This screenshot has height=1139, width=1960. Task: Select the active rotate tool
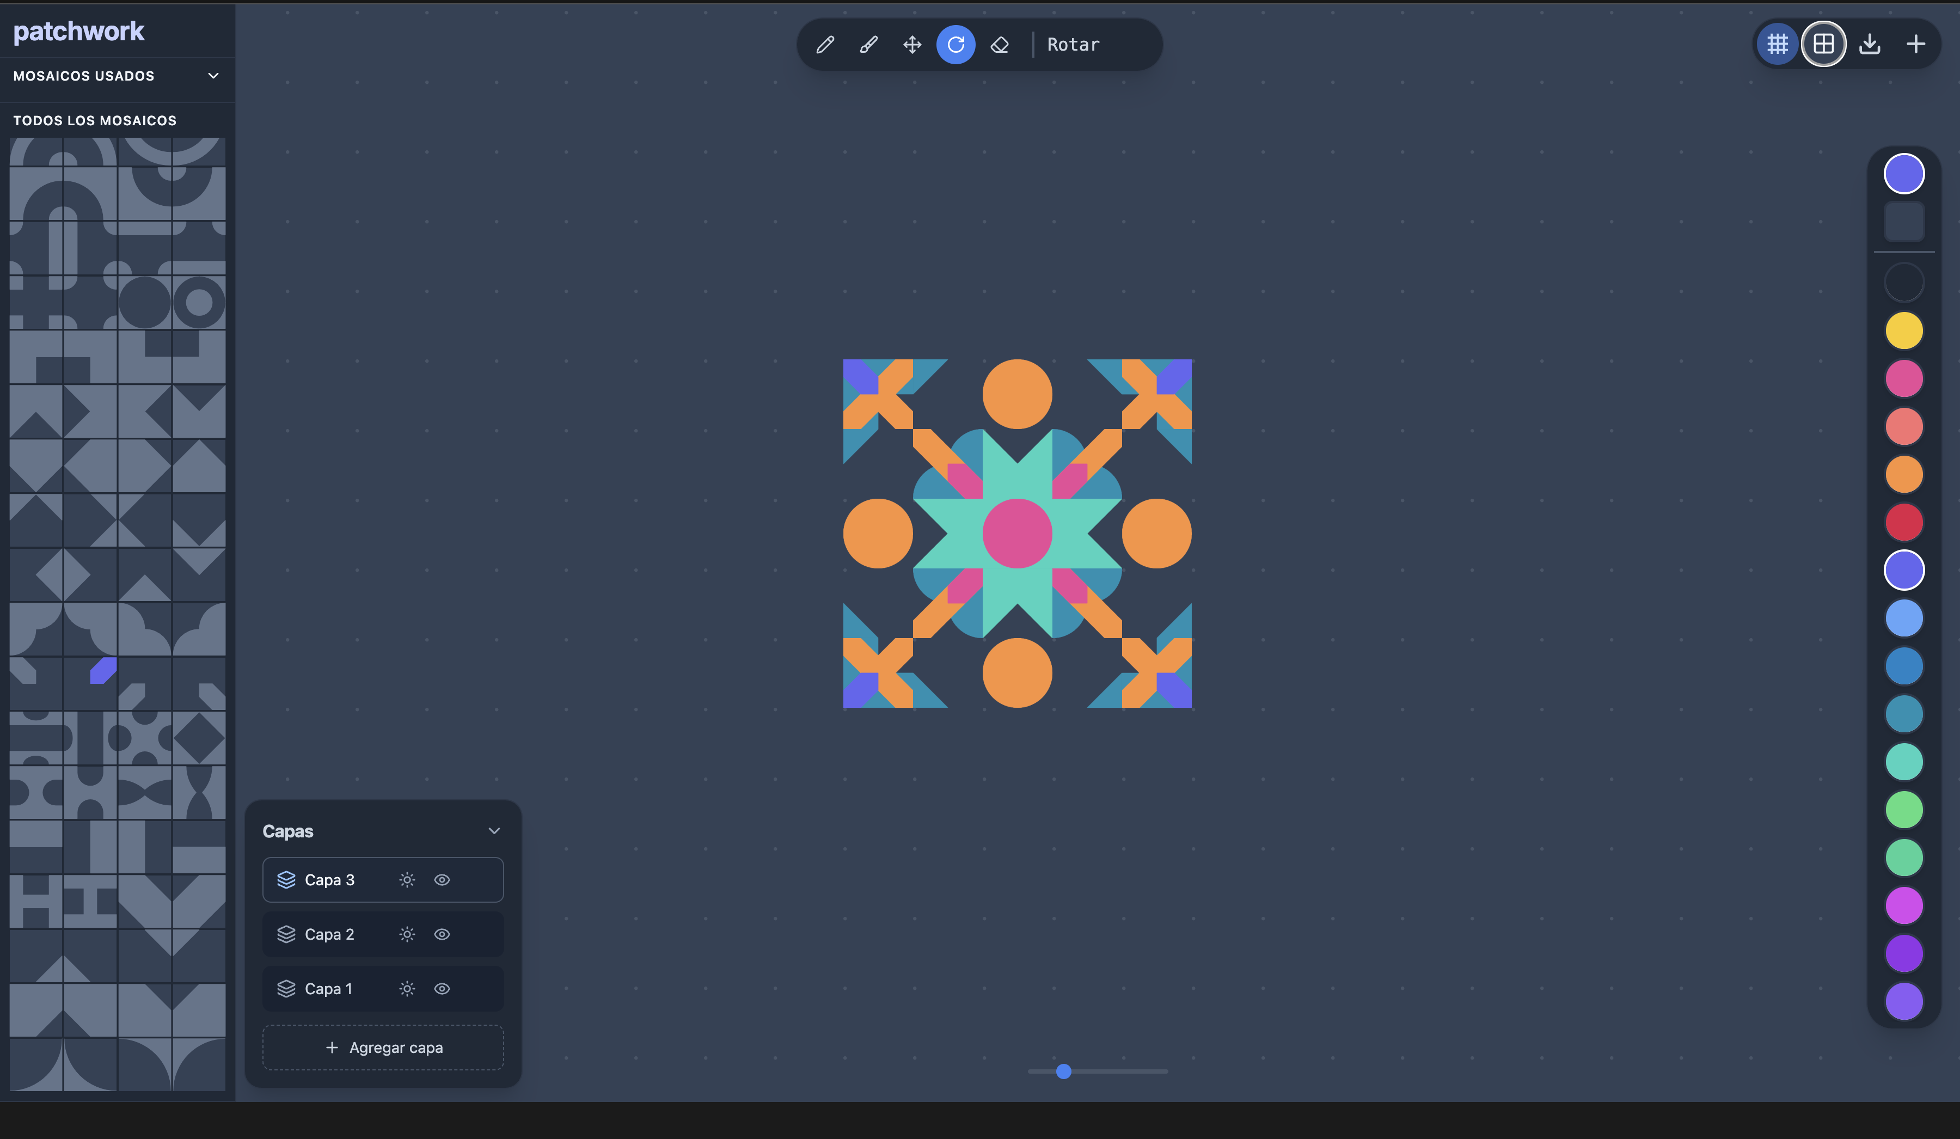point(956,44)
